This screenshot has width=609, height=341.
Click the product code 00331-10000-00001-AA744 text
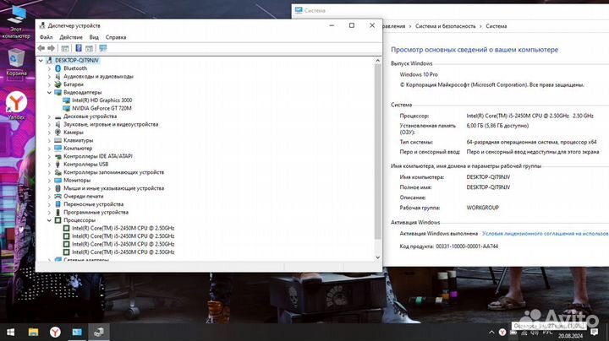(x=467, y=246)
